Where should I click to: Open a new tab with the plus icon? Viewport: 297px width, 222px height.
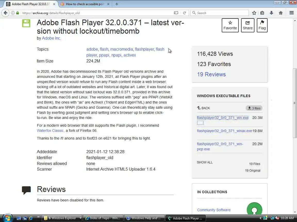point(117,4)
